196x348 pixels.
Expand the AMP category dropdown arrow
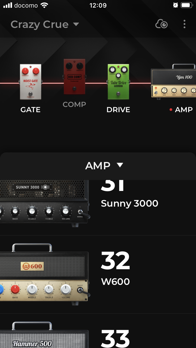120,165
